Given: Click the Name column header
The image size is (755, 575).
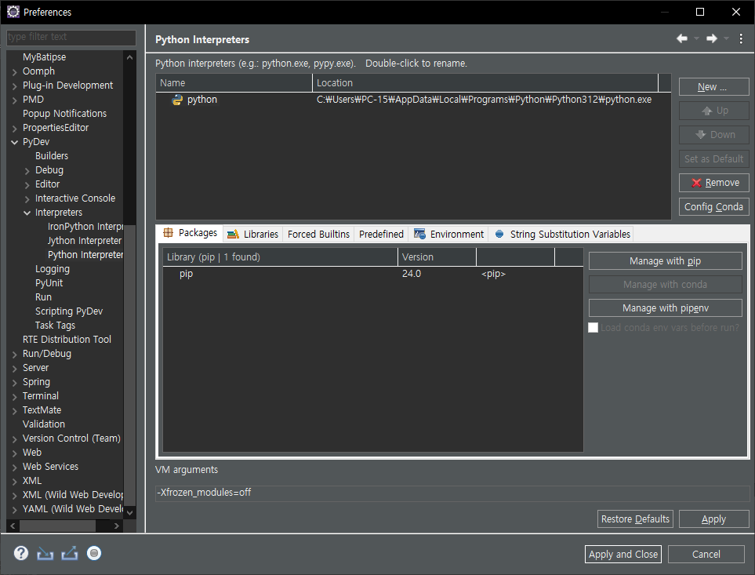Looking at the screenshot, I should coord(234,83).
